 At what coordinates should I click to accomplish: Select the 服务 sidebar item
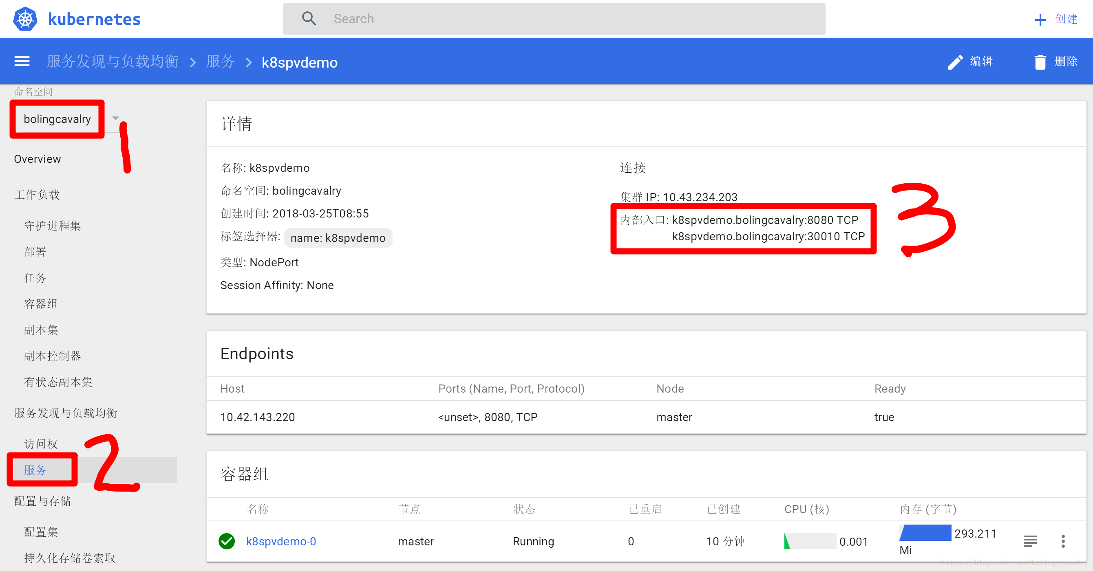(x=35, y=470)
